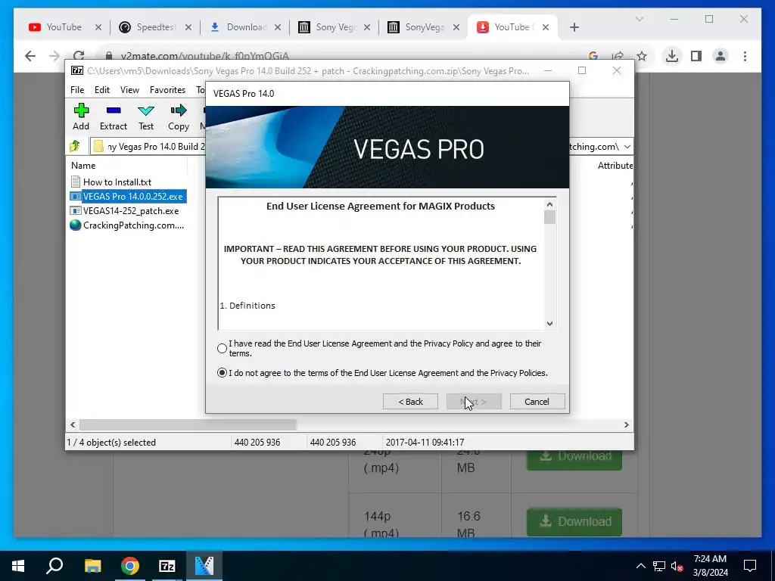Switch to the Sony Vegas tab

coord(327,27)
